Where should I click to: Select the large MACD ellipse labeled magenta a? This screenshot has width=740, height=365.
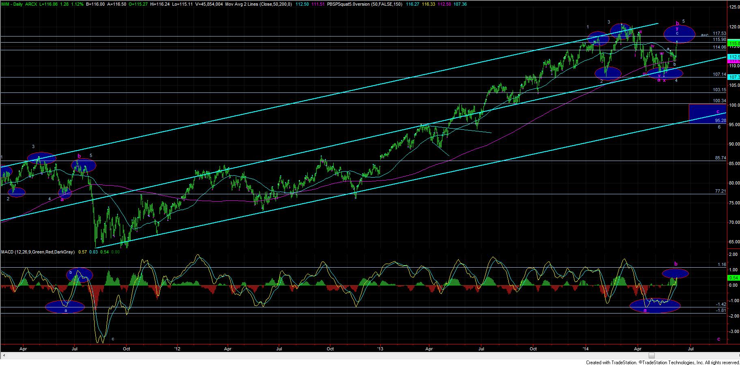pos(654,306)
